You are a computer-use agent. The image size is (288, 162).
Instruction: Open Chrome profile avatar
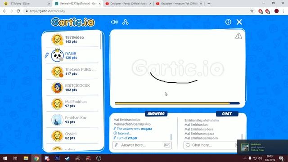[276, 11]
